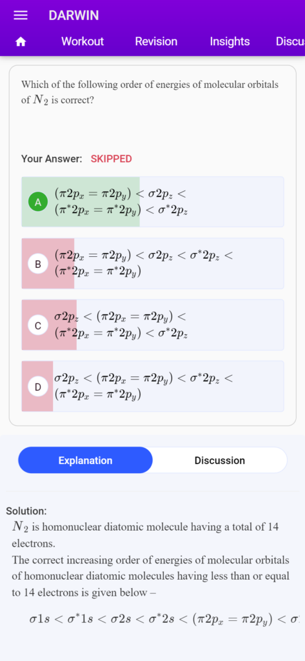The width and height of the screenshot is (305, 661).
Task: Click answer C option card
Action: coord(152,325)
